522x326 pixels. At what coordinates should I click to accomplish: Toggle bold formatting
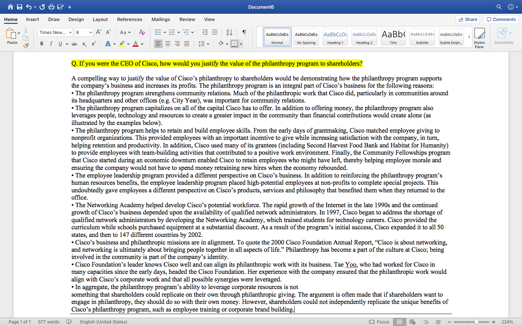[42, 44]
